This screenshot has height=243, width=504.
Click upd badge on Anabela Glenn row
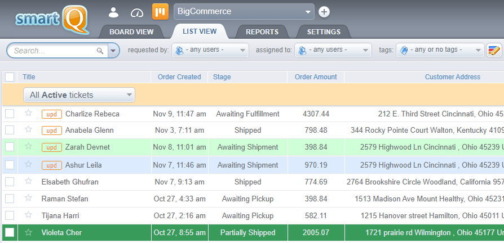(x=52, y=130)
